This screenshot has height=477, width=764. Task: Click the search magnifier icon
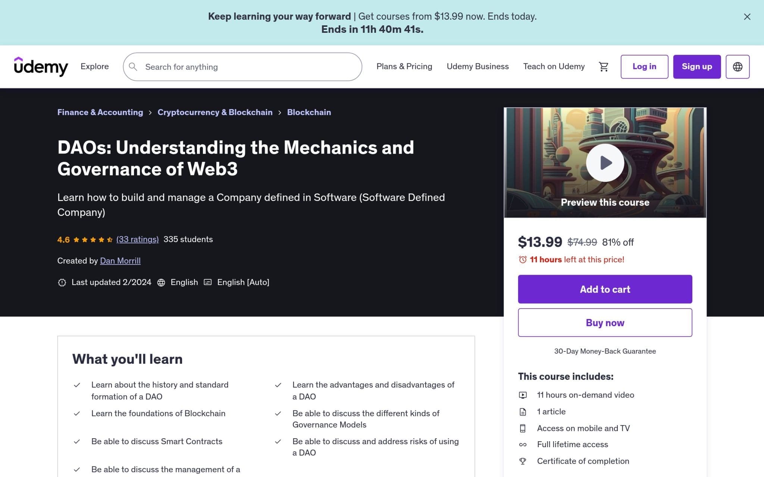coord(133,67)
